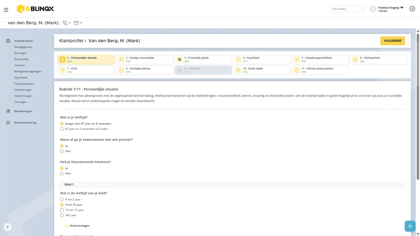Click the VOLGENDE button
This screenshot has height=236, width=420.
(393, 41)
